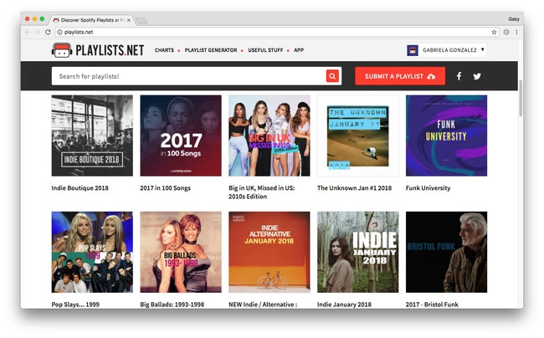Expand the Gabriela Gonzalez account dropdown arrow
This screenshot has height=338, width=544.
pos(482,50)
